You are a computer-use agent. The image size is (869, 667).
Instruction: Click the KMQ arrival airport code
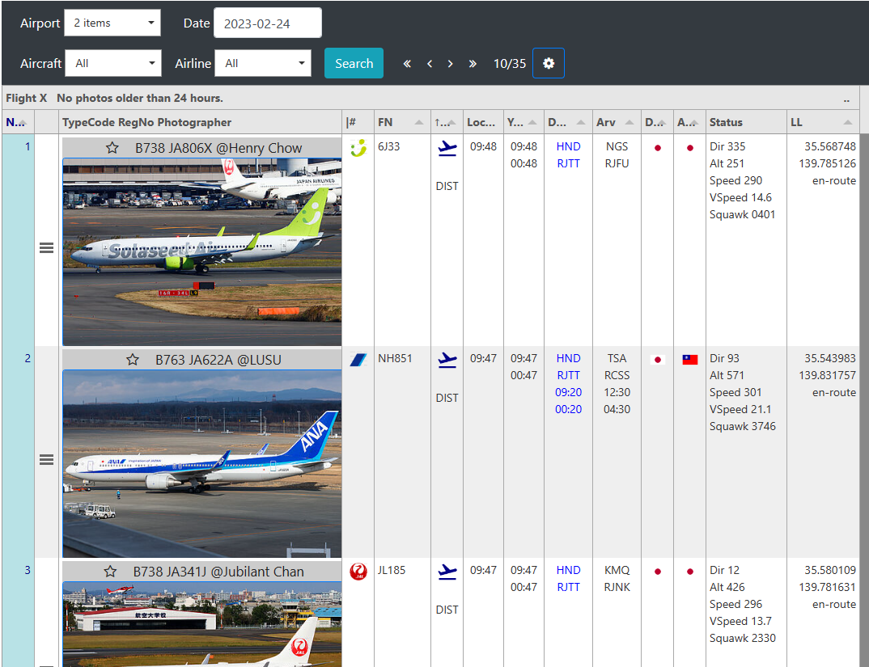(617, 569)
